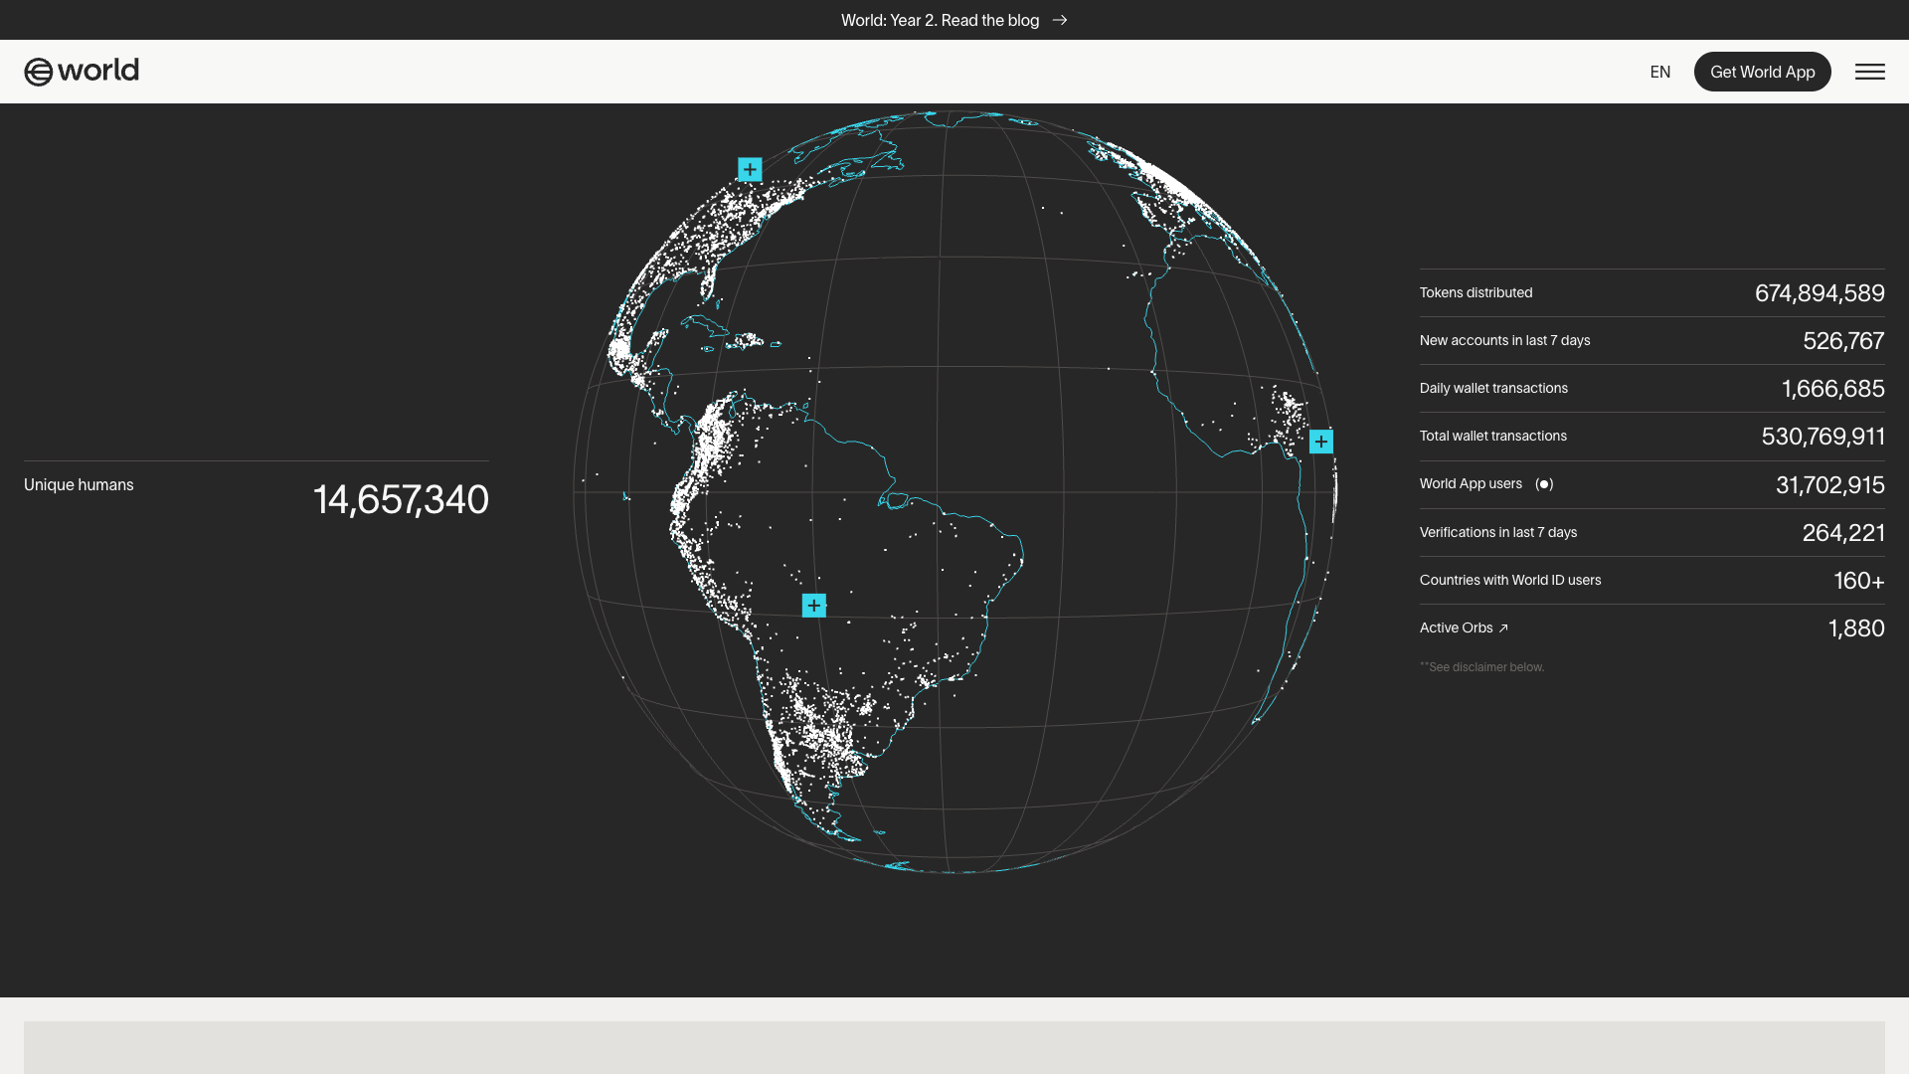Open the Active Orbs link
1909x1074 pixels.
point(1456,627)
